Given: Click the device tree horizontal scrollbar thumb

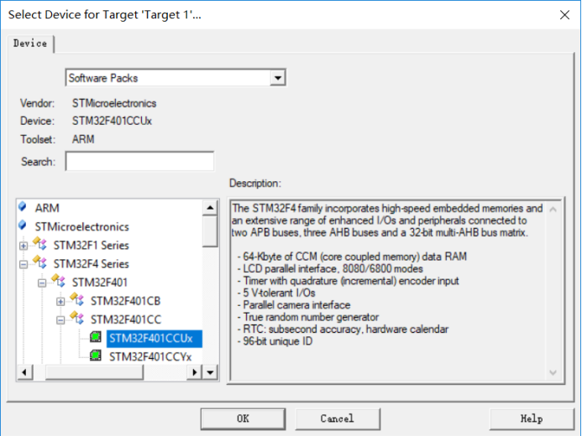Looking at the screenshot, I should click(x=94, y=372).
